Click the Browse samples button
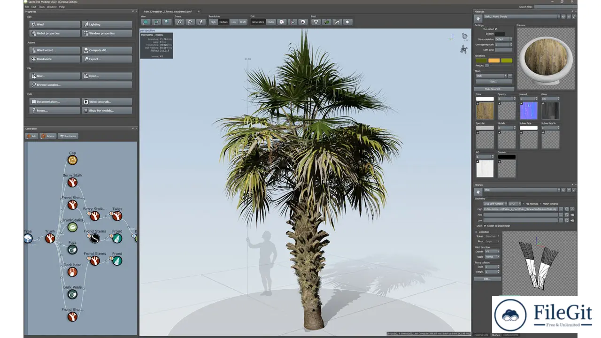 tap(81, 85)
